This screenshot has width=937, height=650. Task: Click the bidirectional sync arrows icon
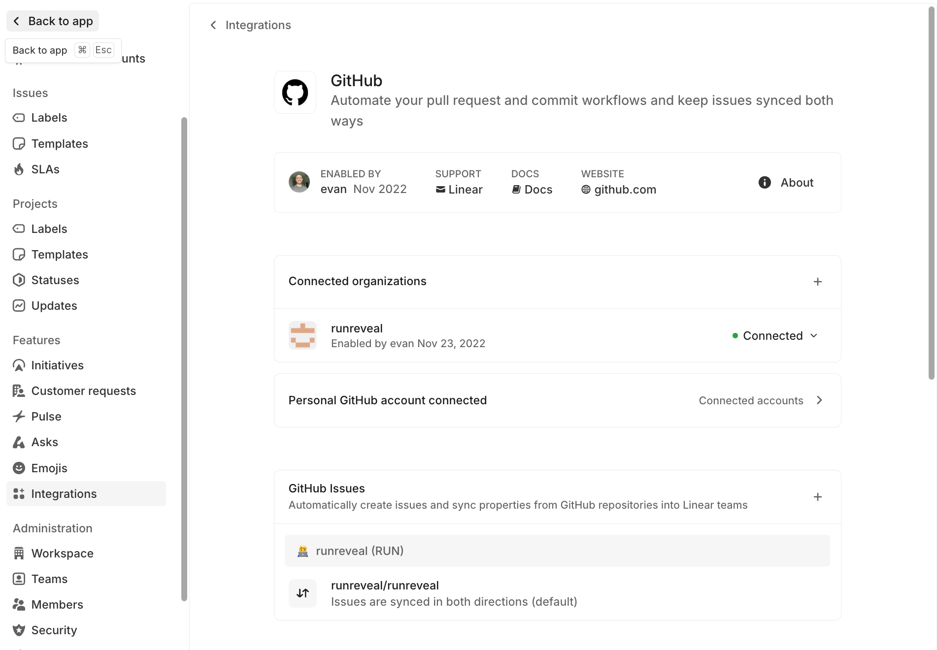pos(302,593)
